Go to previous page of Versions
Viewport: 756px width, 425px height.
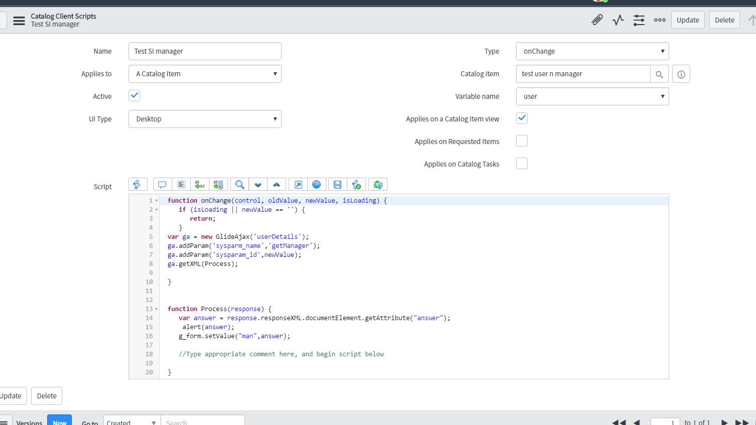[637, 422]
